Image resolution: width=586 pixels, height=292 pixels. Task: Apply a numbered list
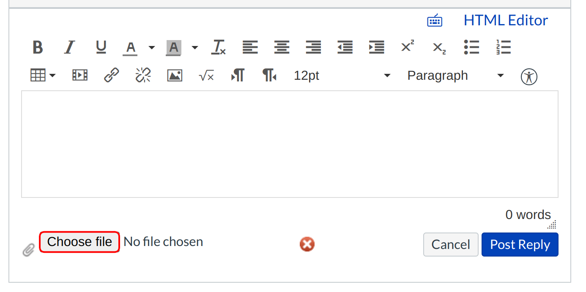click(x=503, y=47)
